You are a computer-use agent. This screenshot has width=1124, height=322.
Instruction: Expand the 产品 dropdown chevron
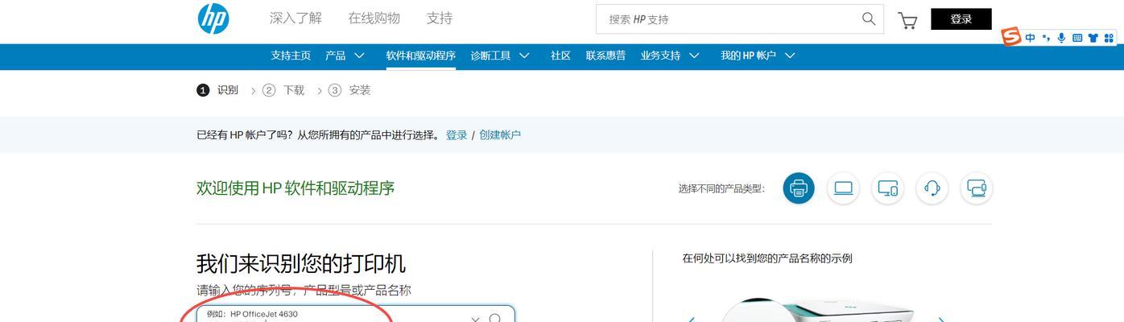pyautogui.click(x=359, y=56)
